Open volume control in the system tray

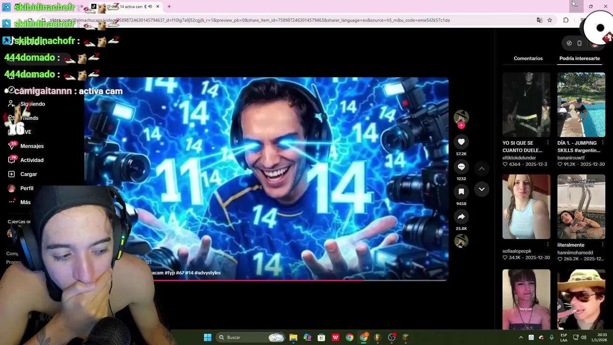[x=583, y=337]
